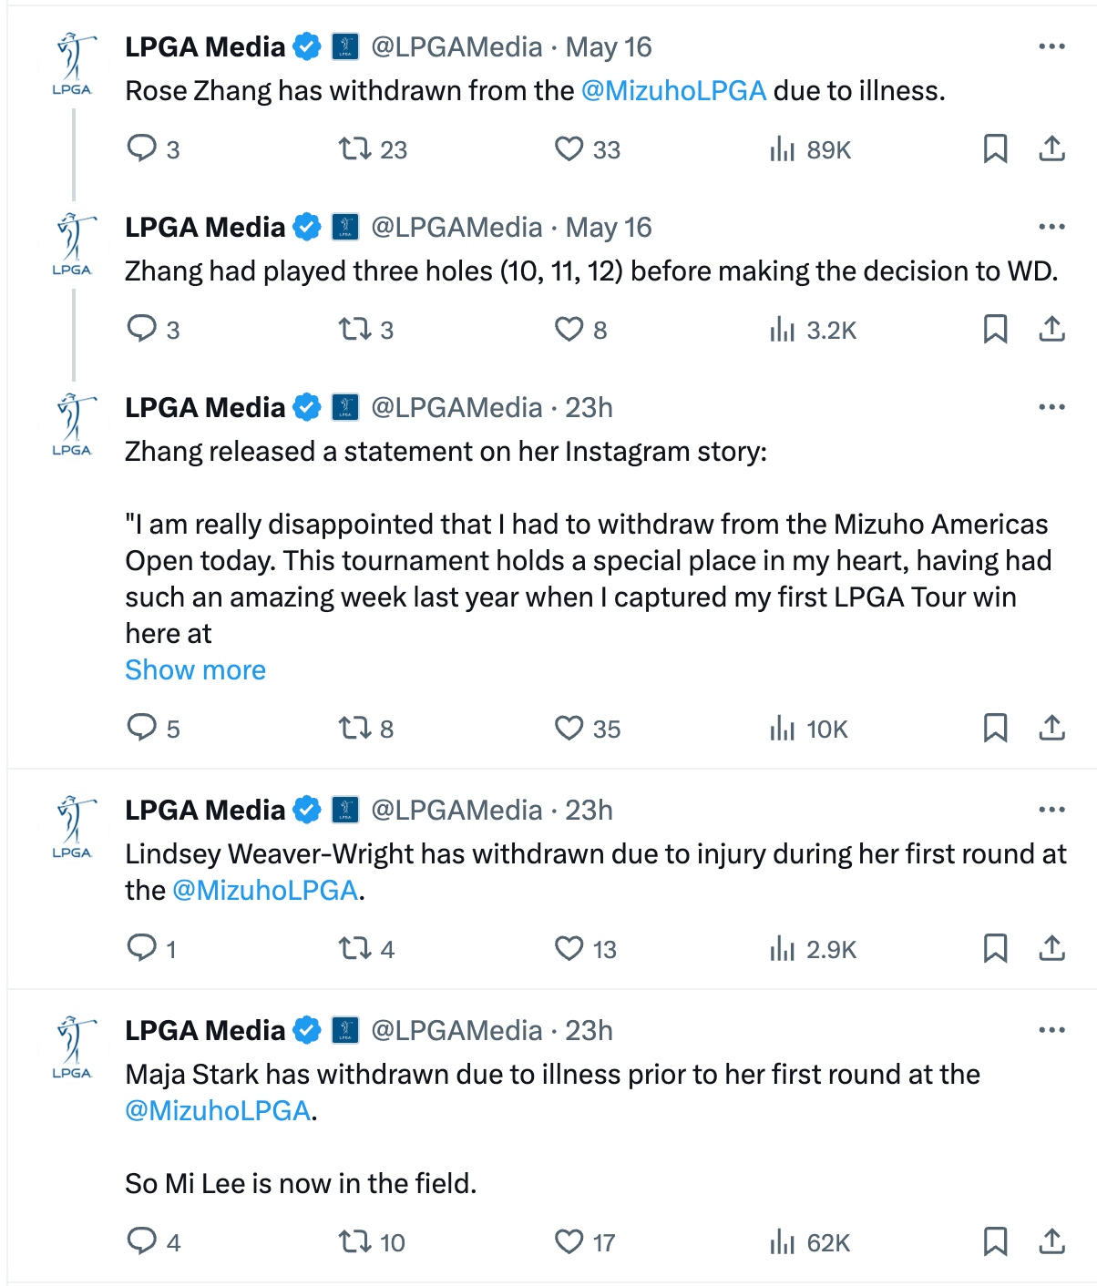The height and width of the screenshot is (1286, 1097).
Task: Share the Lindsey Weaver-Wright withdrawal tweet
Action: click(x=1051, y=948)
